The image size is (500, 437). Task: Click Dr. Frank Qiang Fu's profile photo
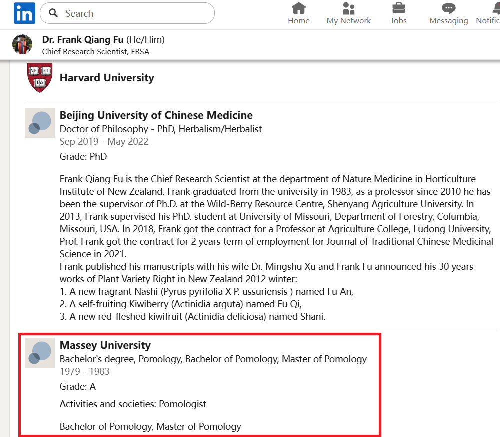[22, 44]
